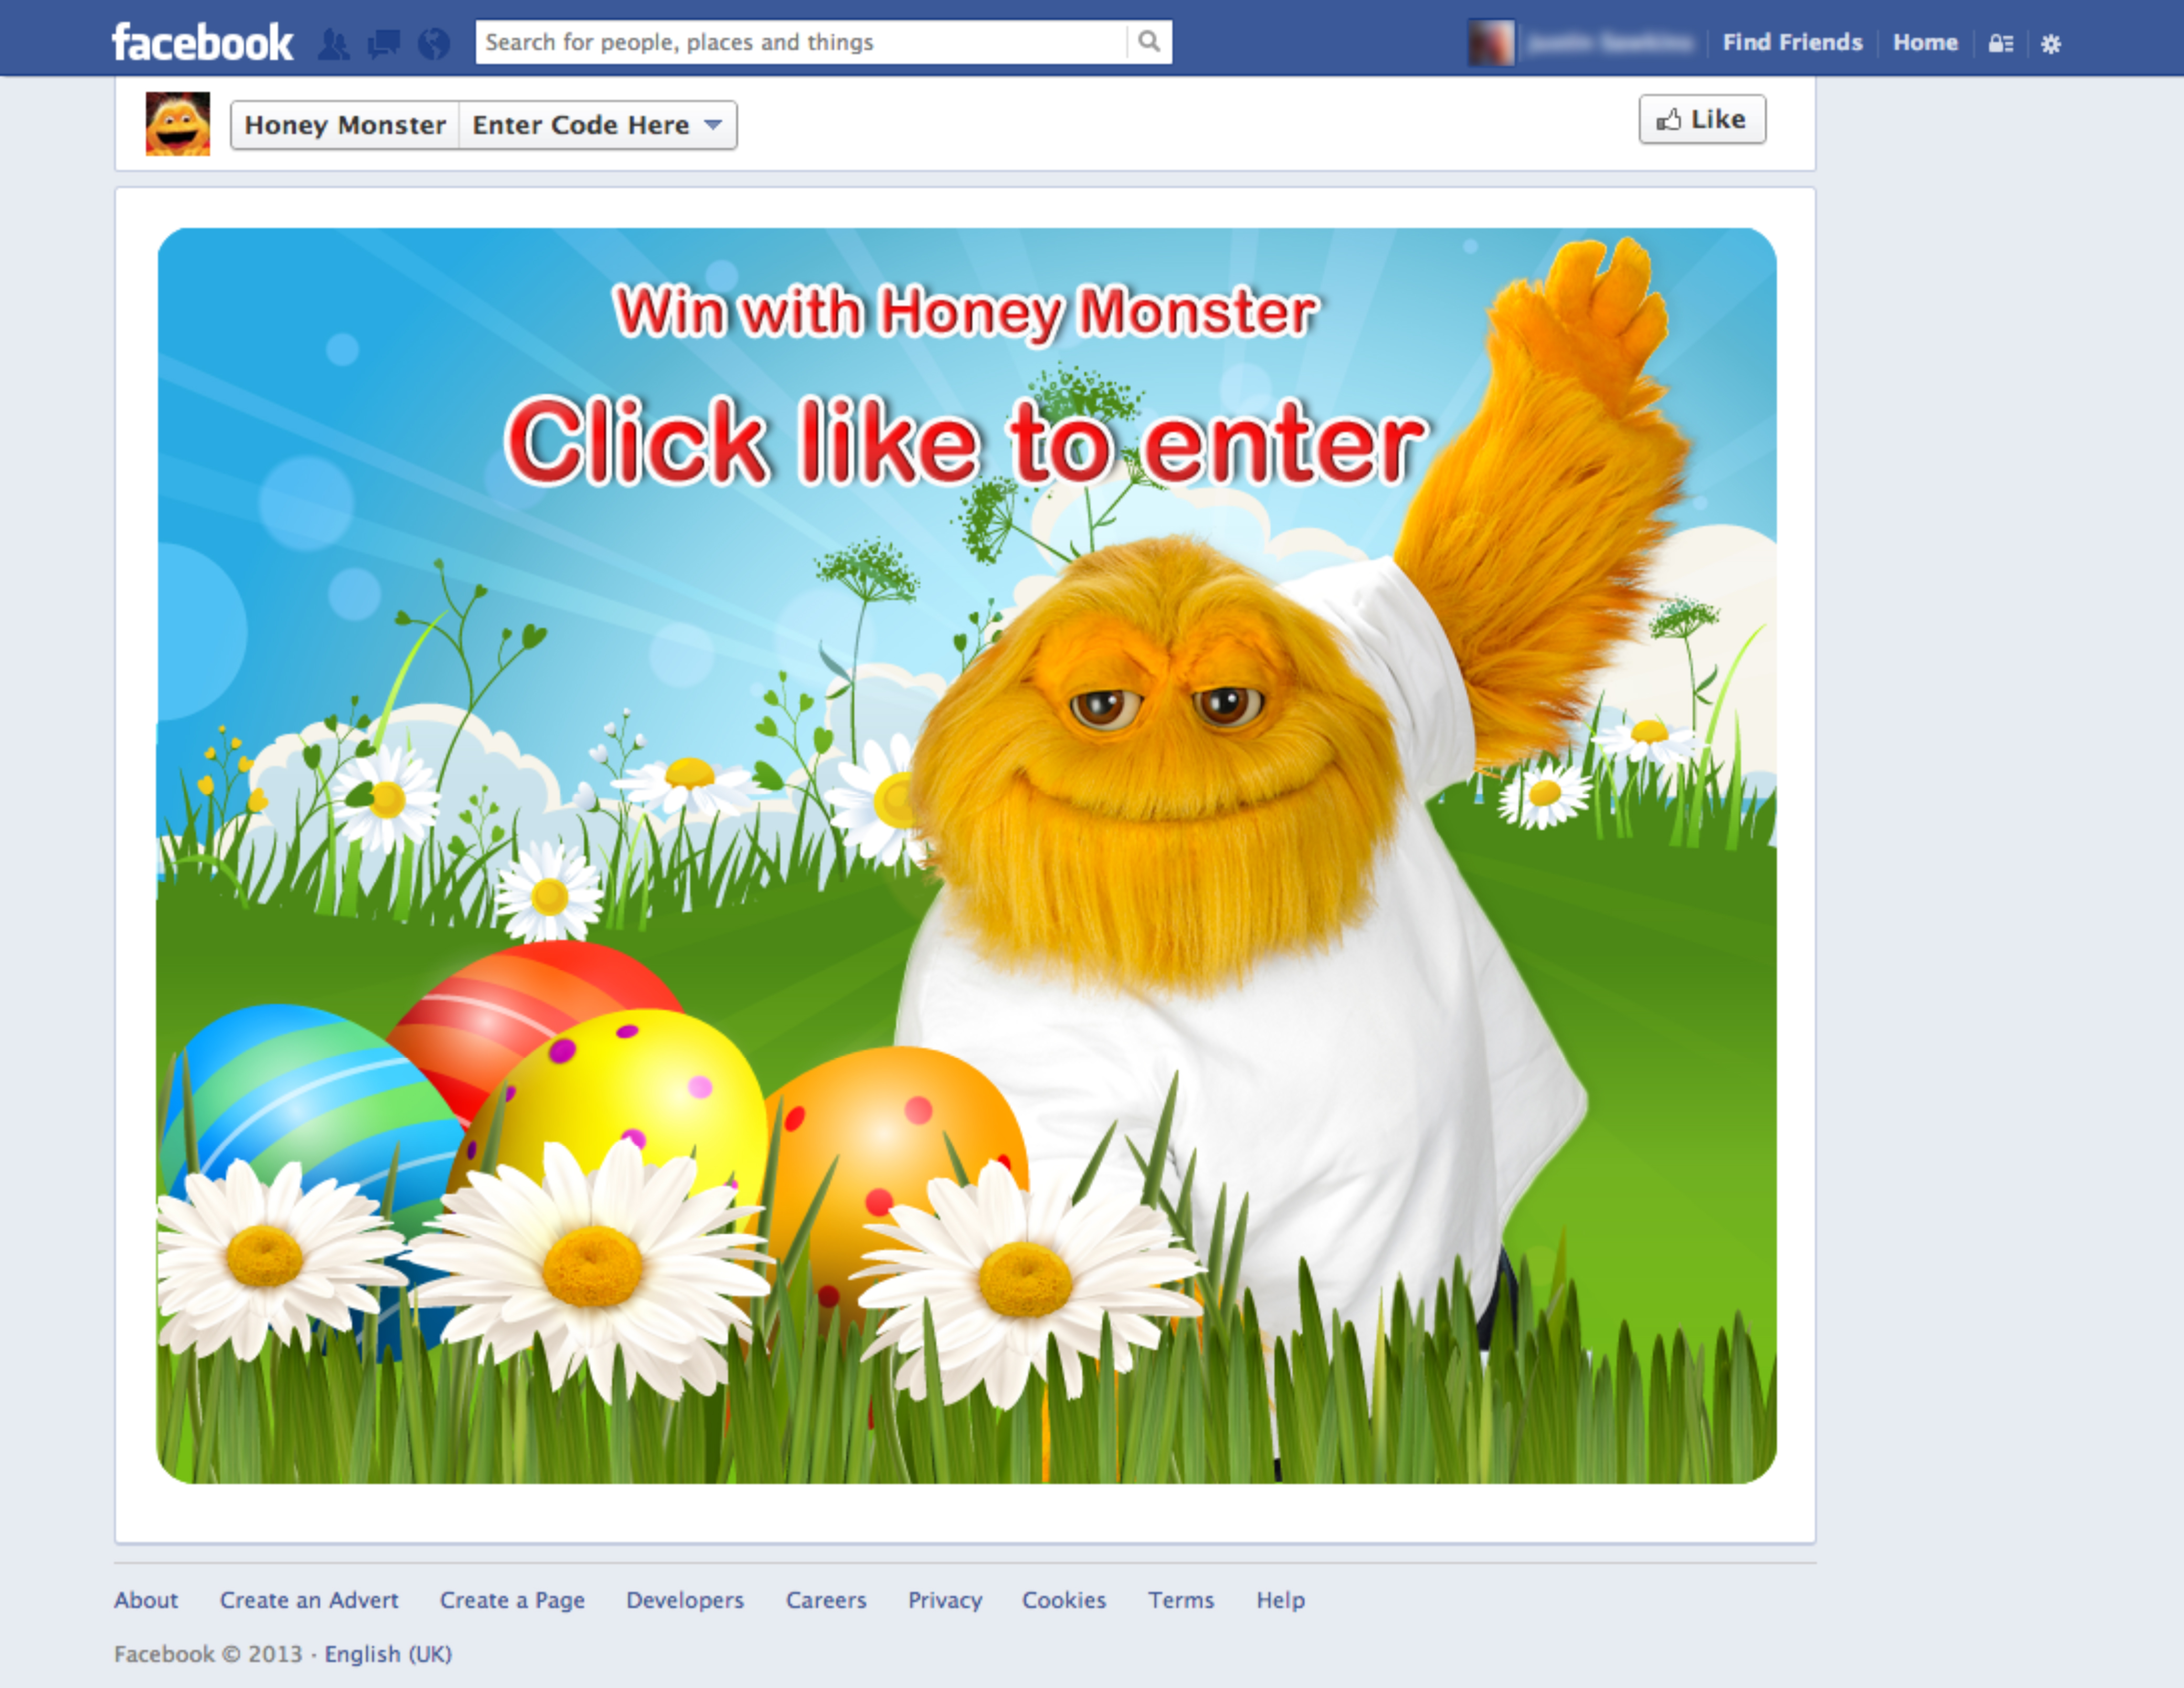Open Create a Page link
The height and width of the screenshot is (1688, 2184).
pos(512,1600)
